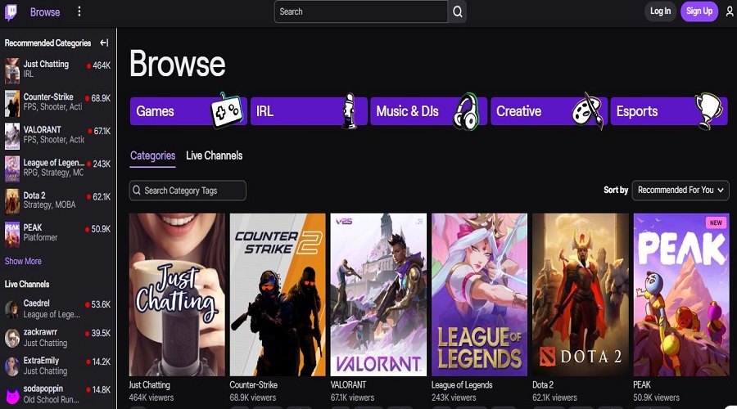Switch to the Live Channels tab
Screen dimensions: 737x409
(x=215, y=155)
